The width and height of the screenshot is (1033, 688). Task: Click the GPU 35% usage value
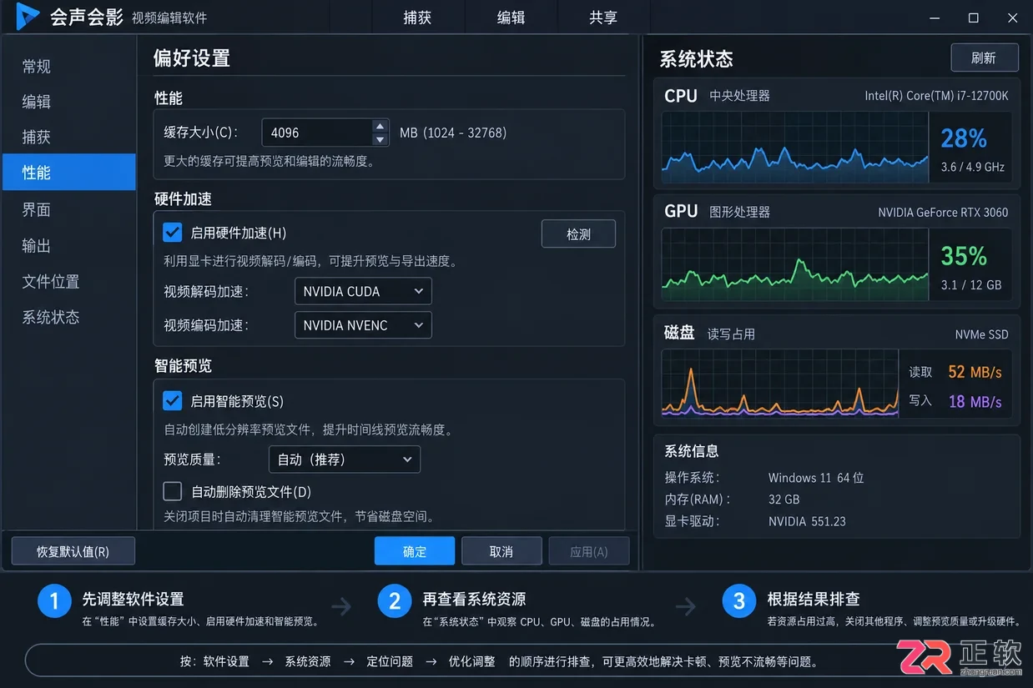(x=964, y=255)
